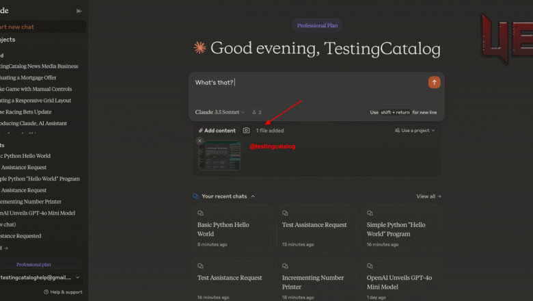Open sidebar chat Racing Bets Update
The height and width of the screenshot is (301, 533).
(x=26, y=112)
